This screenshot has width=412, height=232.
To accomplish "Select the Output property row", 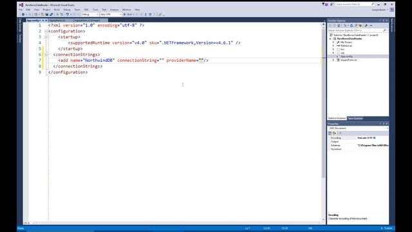I will coord(359,142).
